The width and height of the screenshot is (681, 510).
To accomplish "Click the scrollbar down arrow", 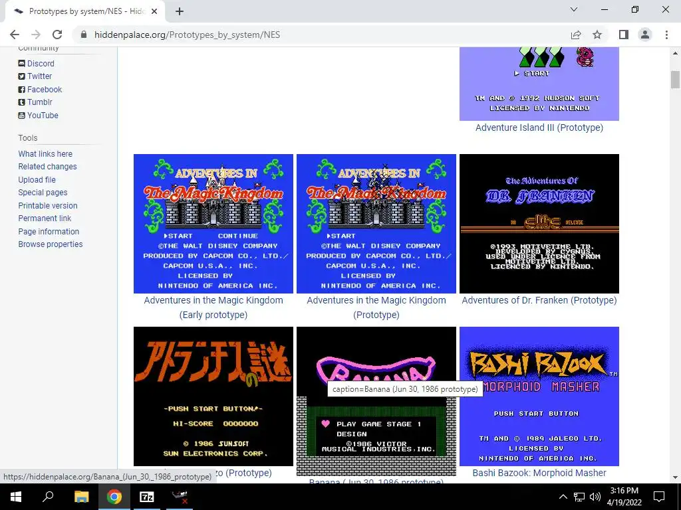I will [x=675, y=477].
